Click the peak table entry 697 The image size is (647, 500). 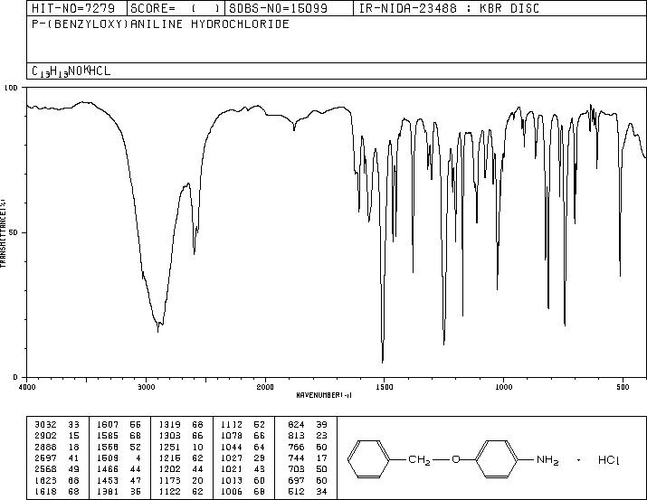click(296, 481)
